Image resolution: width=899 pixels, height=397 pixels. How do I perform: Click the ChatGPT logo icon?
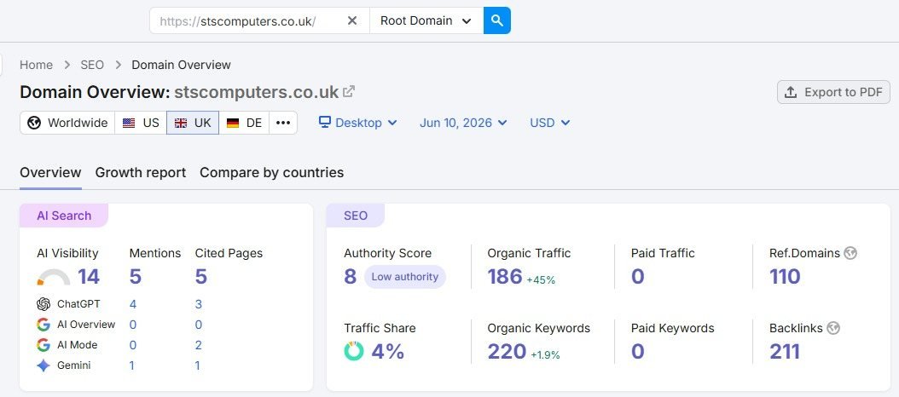pyautogui.click(x=43, y=304)
